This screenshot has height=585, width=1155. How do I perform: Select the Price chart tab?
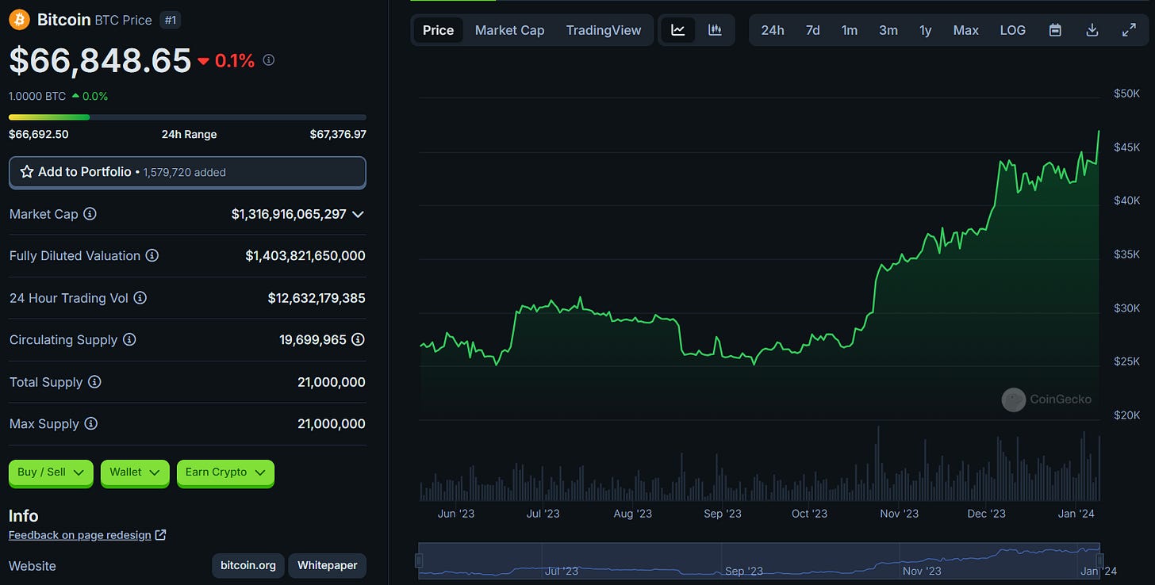(x=438, y=30)
